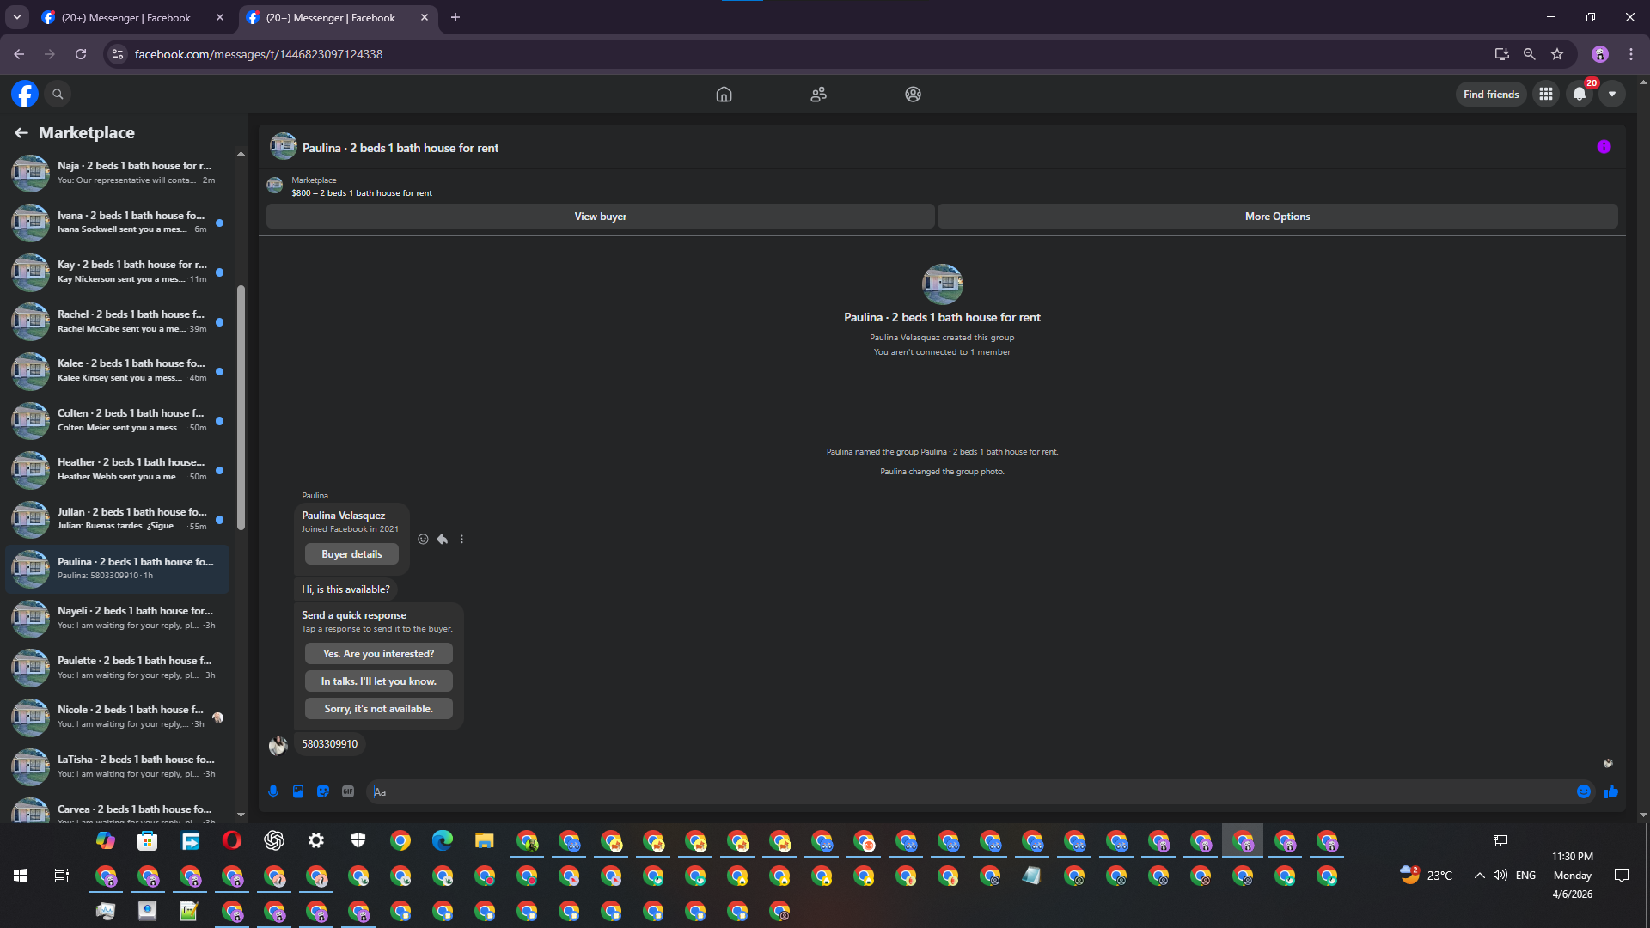
Task: Choose a sticker icon in composer
Action: [x=323, y=791]
